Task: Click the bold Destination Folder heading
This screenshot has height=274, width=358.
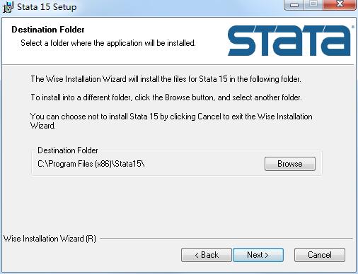Action: (48, 30)
